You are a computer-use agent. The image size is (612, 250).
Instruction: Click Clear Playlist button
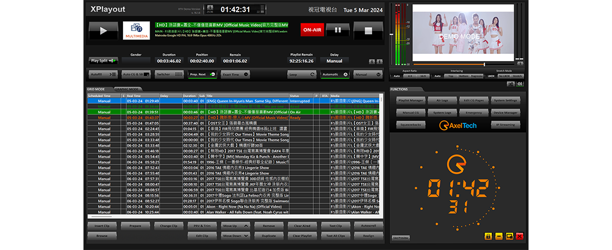click(302, 236)
